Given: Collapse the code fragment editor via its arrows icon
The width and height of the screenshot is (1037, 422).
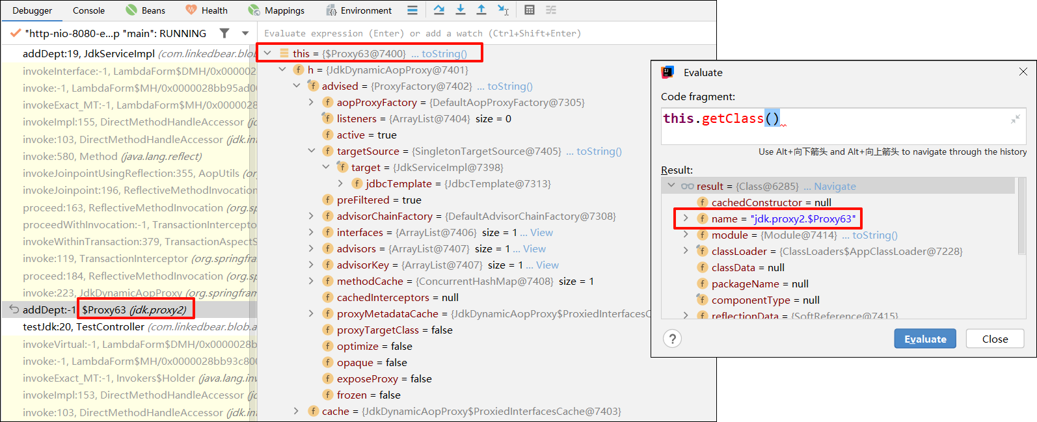Looking at the screenshot, I should click(1015, 119).
